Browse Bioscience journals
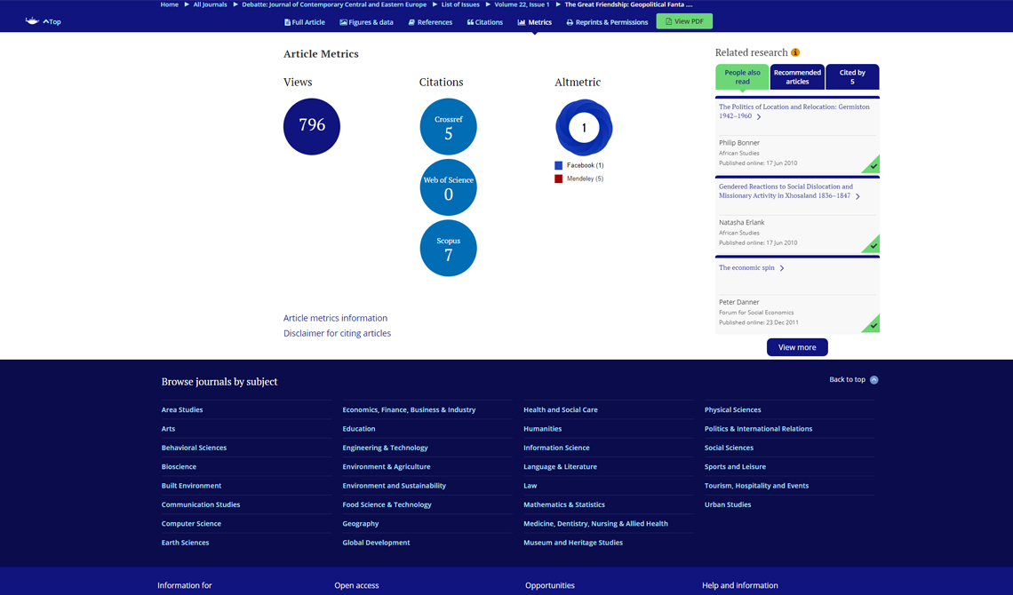Viewport: 1013px width, 595px height. click(179, 466)
